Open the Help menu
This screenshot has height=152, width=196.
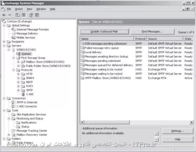(53, 9)
